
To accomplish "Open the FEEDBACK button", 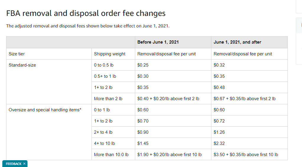I will click(x=14, y=164).
